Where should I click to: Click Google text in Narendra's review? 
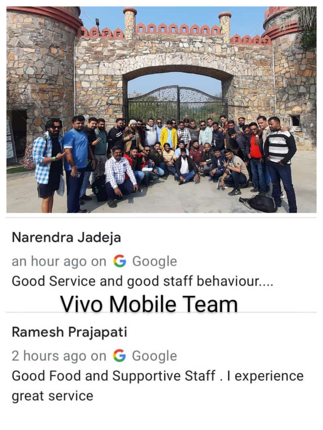(x=155, y=262)
